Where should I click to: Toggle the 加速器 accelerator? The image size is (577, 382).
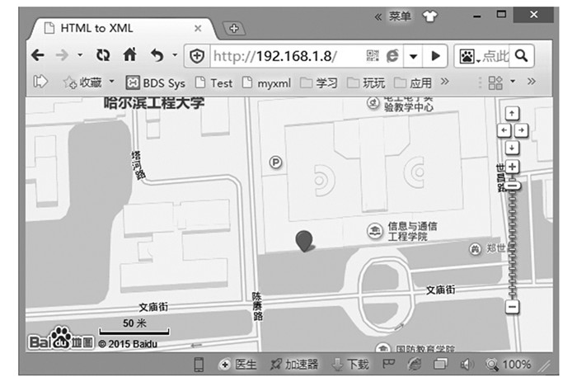coord(293,364)
